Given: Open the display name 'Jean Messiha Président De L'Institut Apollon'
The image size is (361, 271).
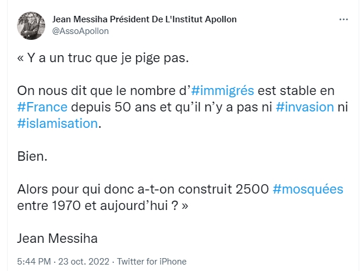Looking at the screenshot, I should (144, 19).
